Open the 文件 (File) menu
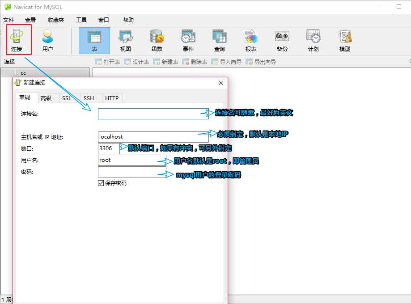Screen dimensions: 411x304 pyautogui.click(x=8, y=20)
